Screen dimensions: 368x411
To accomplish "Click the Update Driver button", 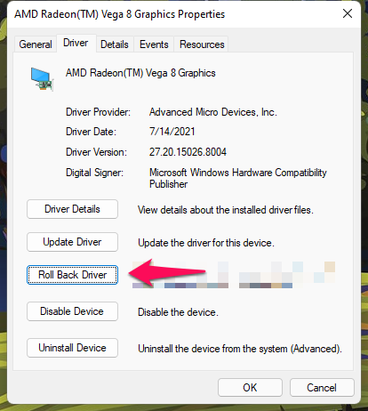I will pos(72,242).
